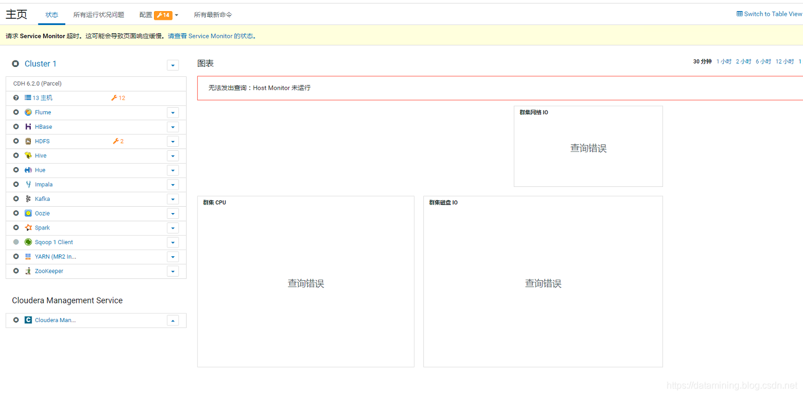Open the Flume actions dropdown
Image resolution: width=803 pixels, height=396 pixels.
[173, 112]
